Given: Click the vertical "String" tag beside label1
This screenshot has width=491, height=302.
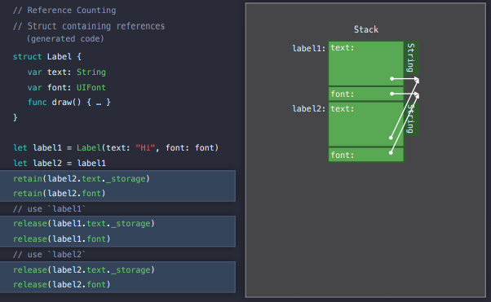Looking at the screenshot, I should point(411,58).
